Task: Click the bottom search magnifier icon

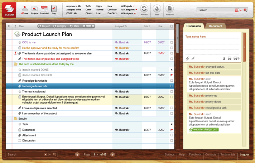Action: pos(54,154)
